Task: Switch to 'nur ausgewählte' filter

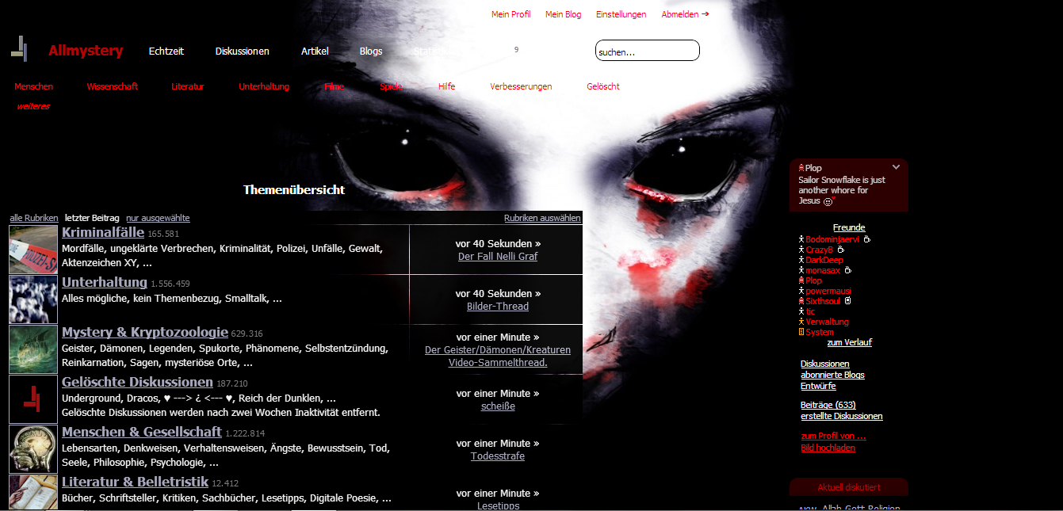Action: coord(158,218)
